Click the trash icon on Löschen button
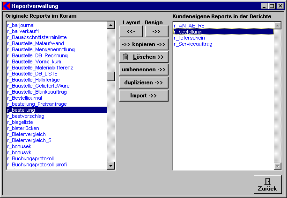This screenshot has height=198, width=287. pos(125,57)
